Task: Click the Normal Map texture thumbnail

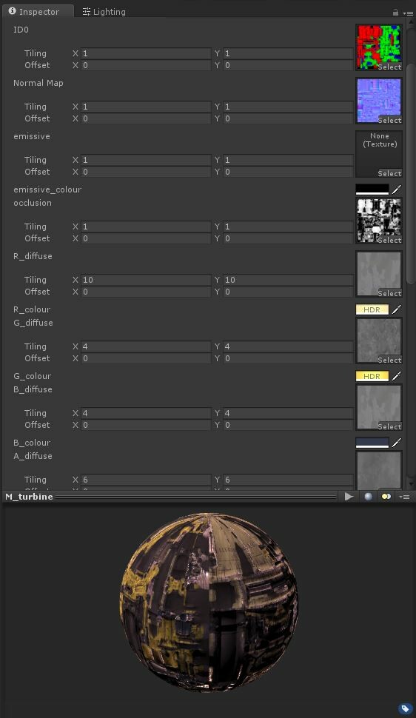Action: coord(379,100)
